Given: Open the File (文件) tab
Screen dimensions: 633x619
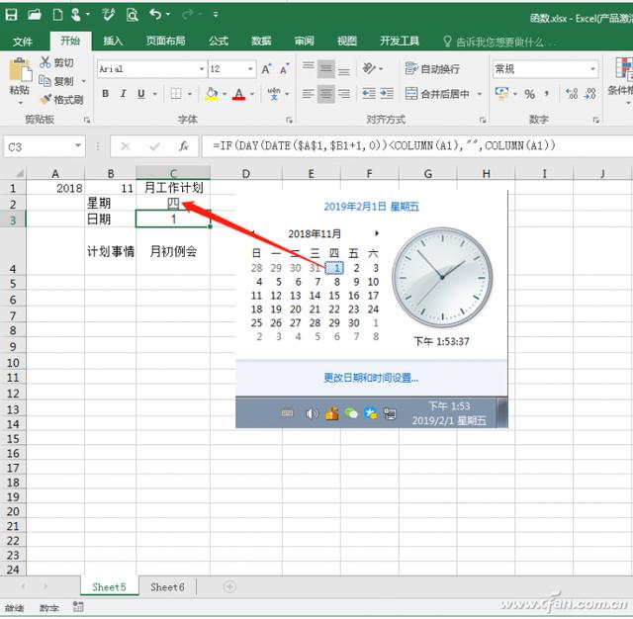Looking at the screenshot, I should coord(22,42).
